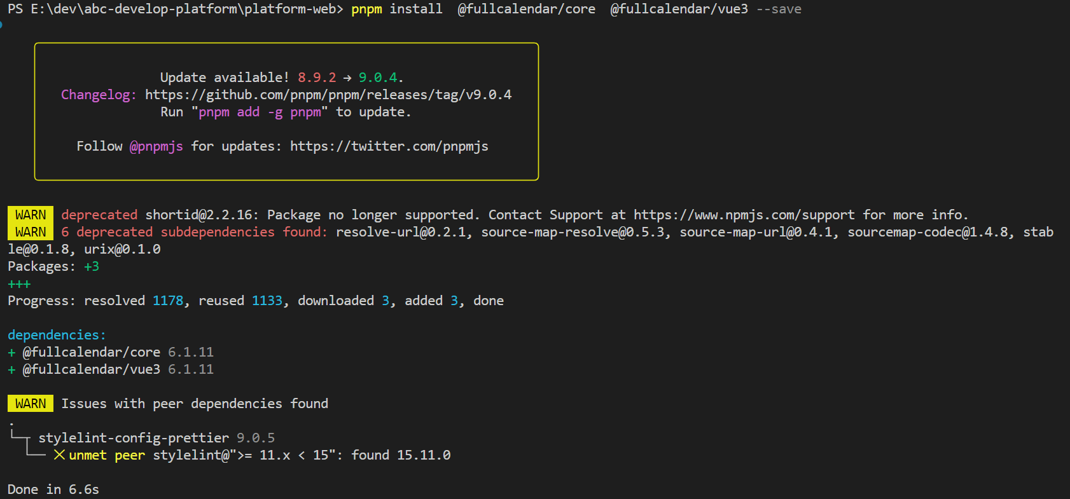1070x499 pixels.
Task: Click the word 'install' in command
Action: [x=416, y=9]
